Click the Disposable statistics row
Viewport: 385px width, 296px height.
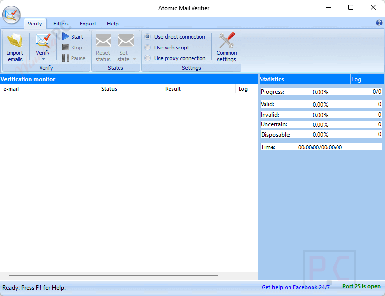click(x=321, y=134)
